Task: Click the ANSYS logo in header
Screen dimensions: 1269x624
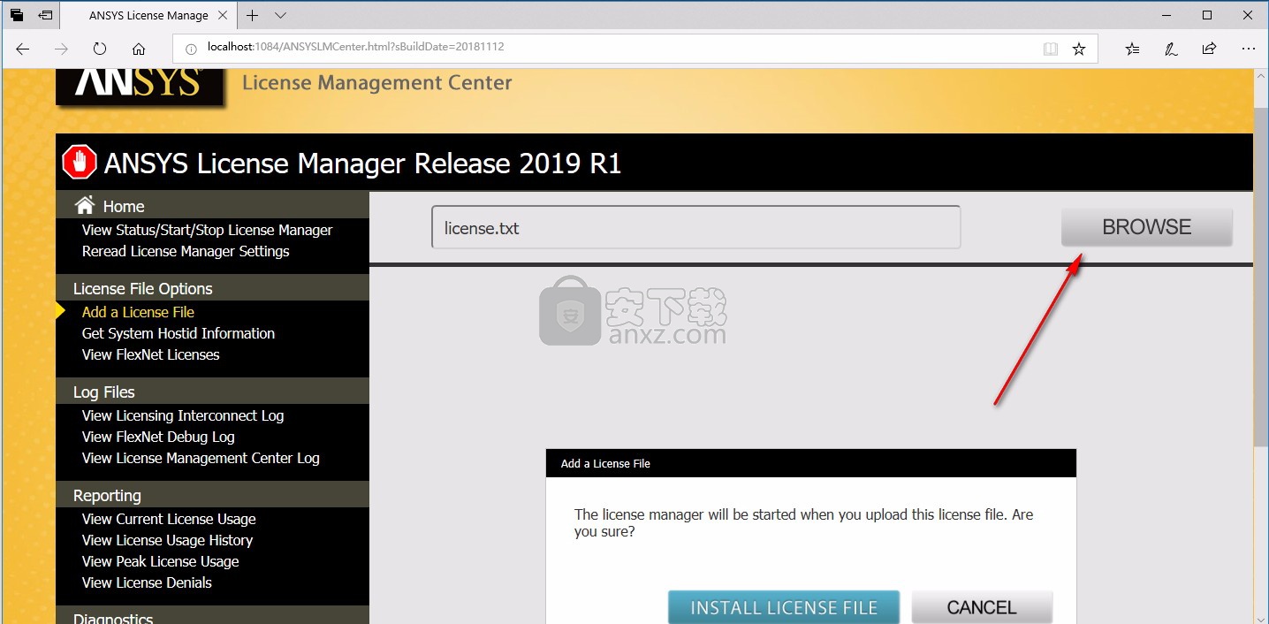Action: pyautogui.click(x=139, y=86)
